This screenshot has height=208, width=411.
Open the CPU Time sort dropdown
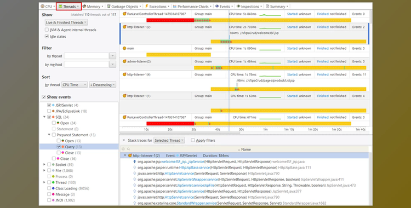click(x=75, y=85)
